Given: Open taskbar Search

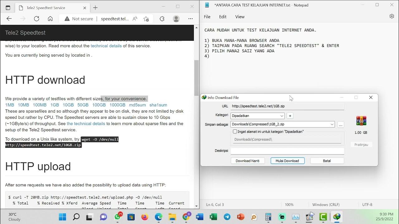Looking at the screenshot, I should (76, 217).
